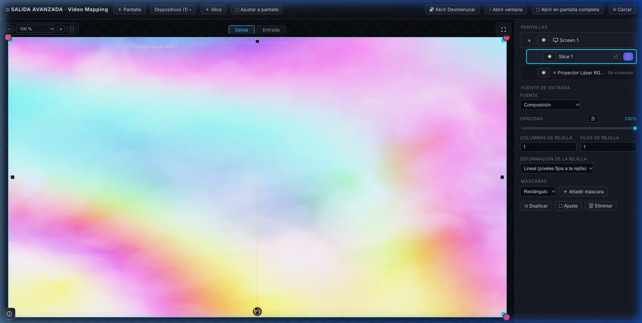This screenshot has width=642, height=323.
Task: Click Abrir en pantalla completa button
Action: tap(568, 10)
